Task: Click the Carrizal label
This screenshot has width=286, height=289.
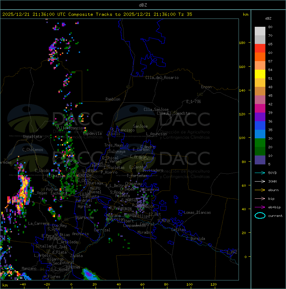Action: click(102, 230)
